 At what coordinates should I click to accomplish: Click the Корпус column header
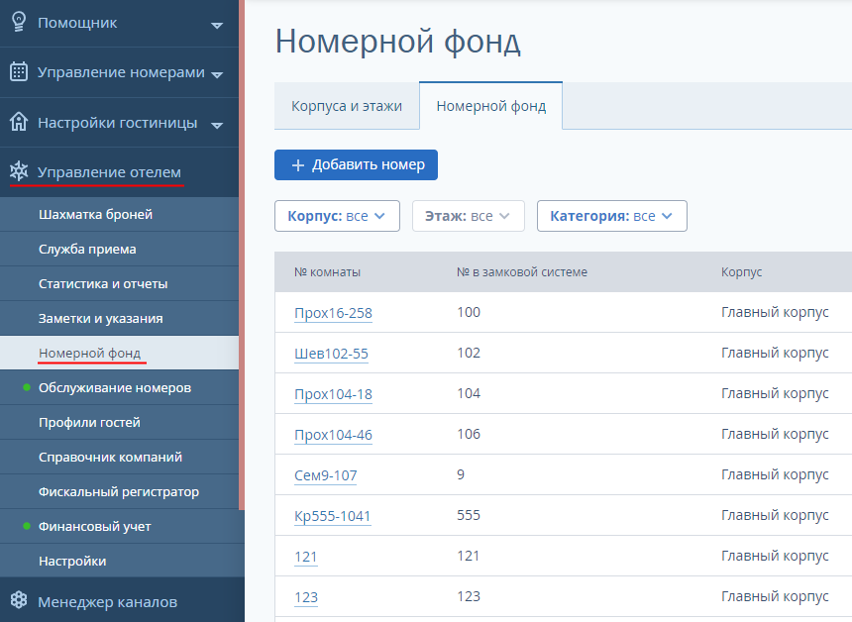click(x=741, y=272)
